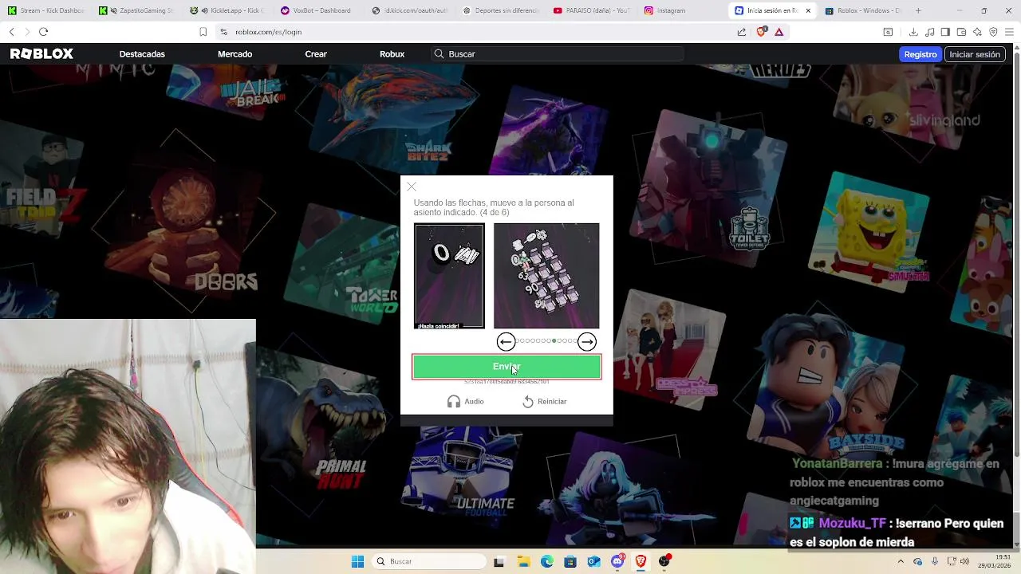Click the site settings icon in address bar
Image resolution: width=1021 pixels, height=574 pixels.
[x=223, y=32]
